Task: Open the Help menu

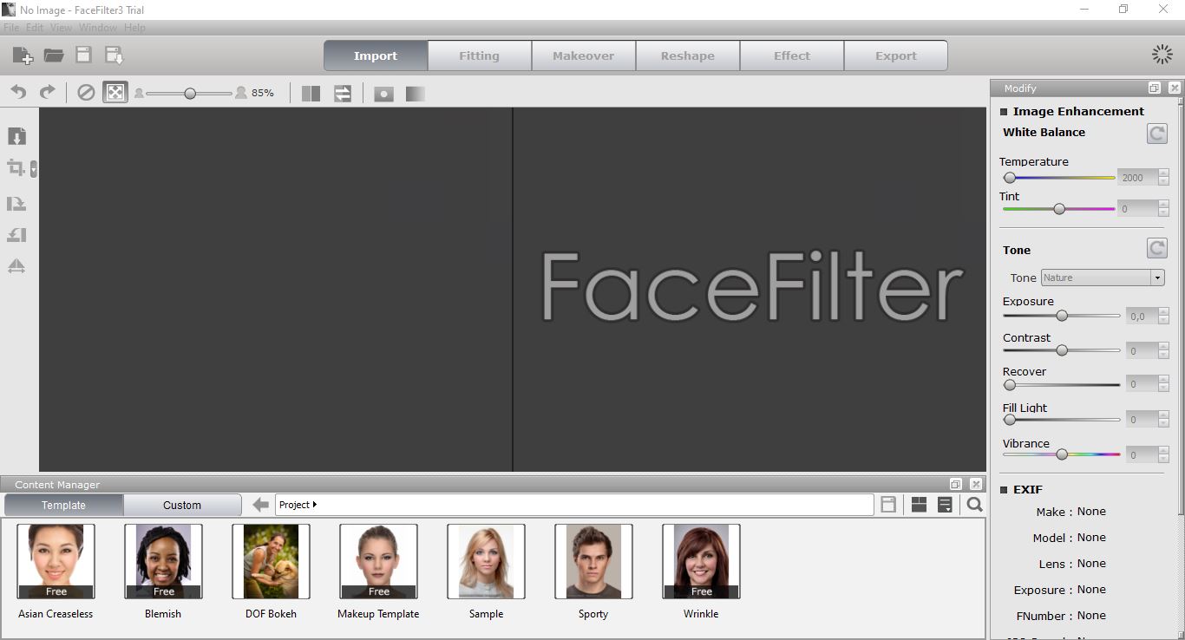Action: click(x=134, y=28)
